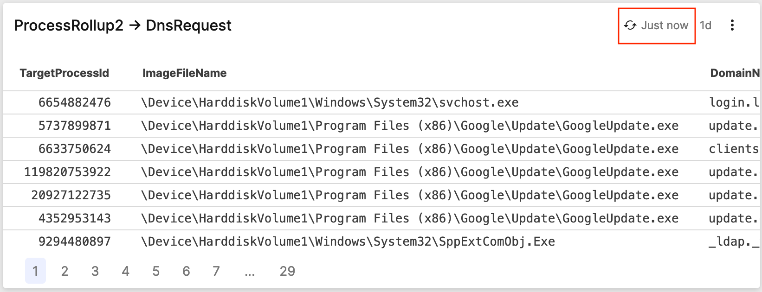Jump to last page 29
Image resolution: width=762 pixels, height=292 pixels.
(x=288, y=271)
